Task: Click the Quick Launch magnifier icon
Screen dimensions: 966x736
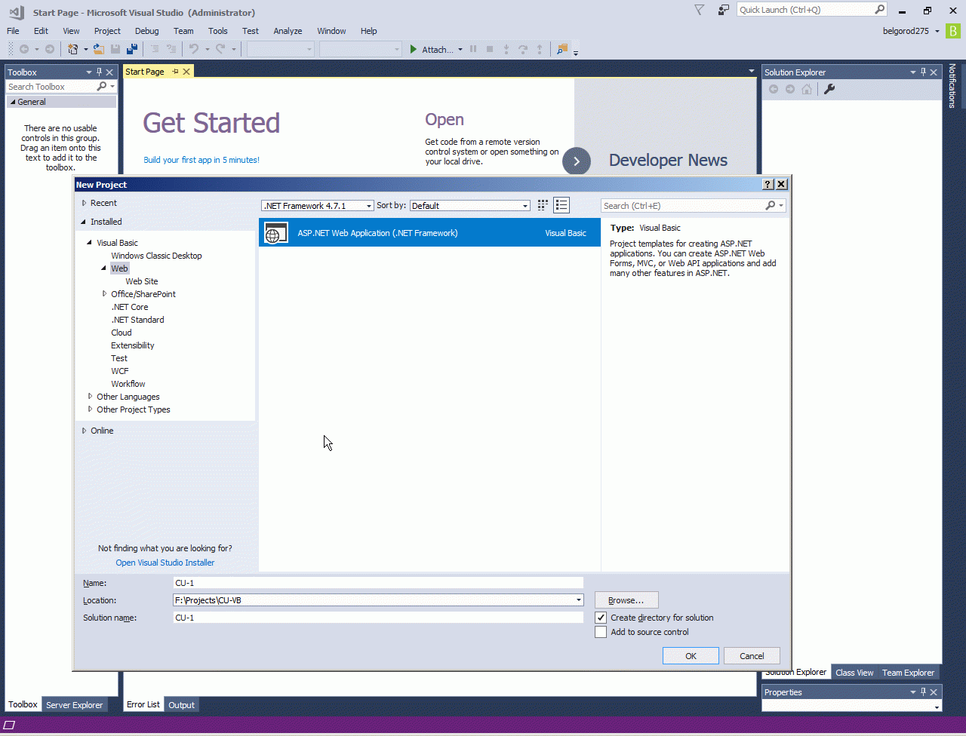Action: pos(880,10)
